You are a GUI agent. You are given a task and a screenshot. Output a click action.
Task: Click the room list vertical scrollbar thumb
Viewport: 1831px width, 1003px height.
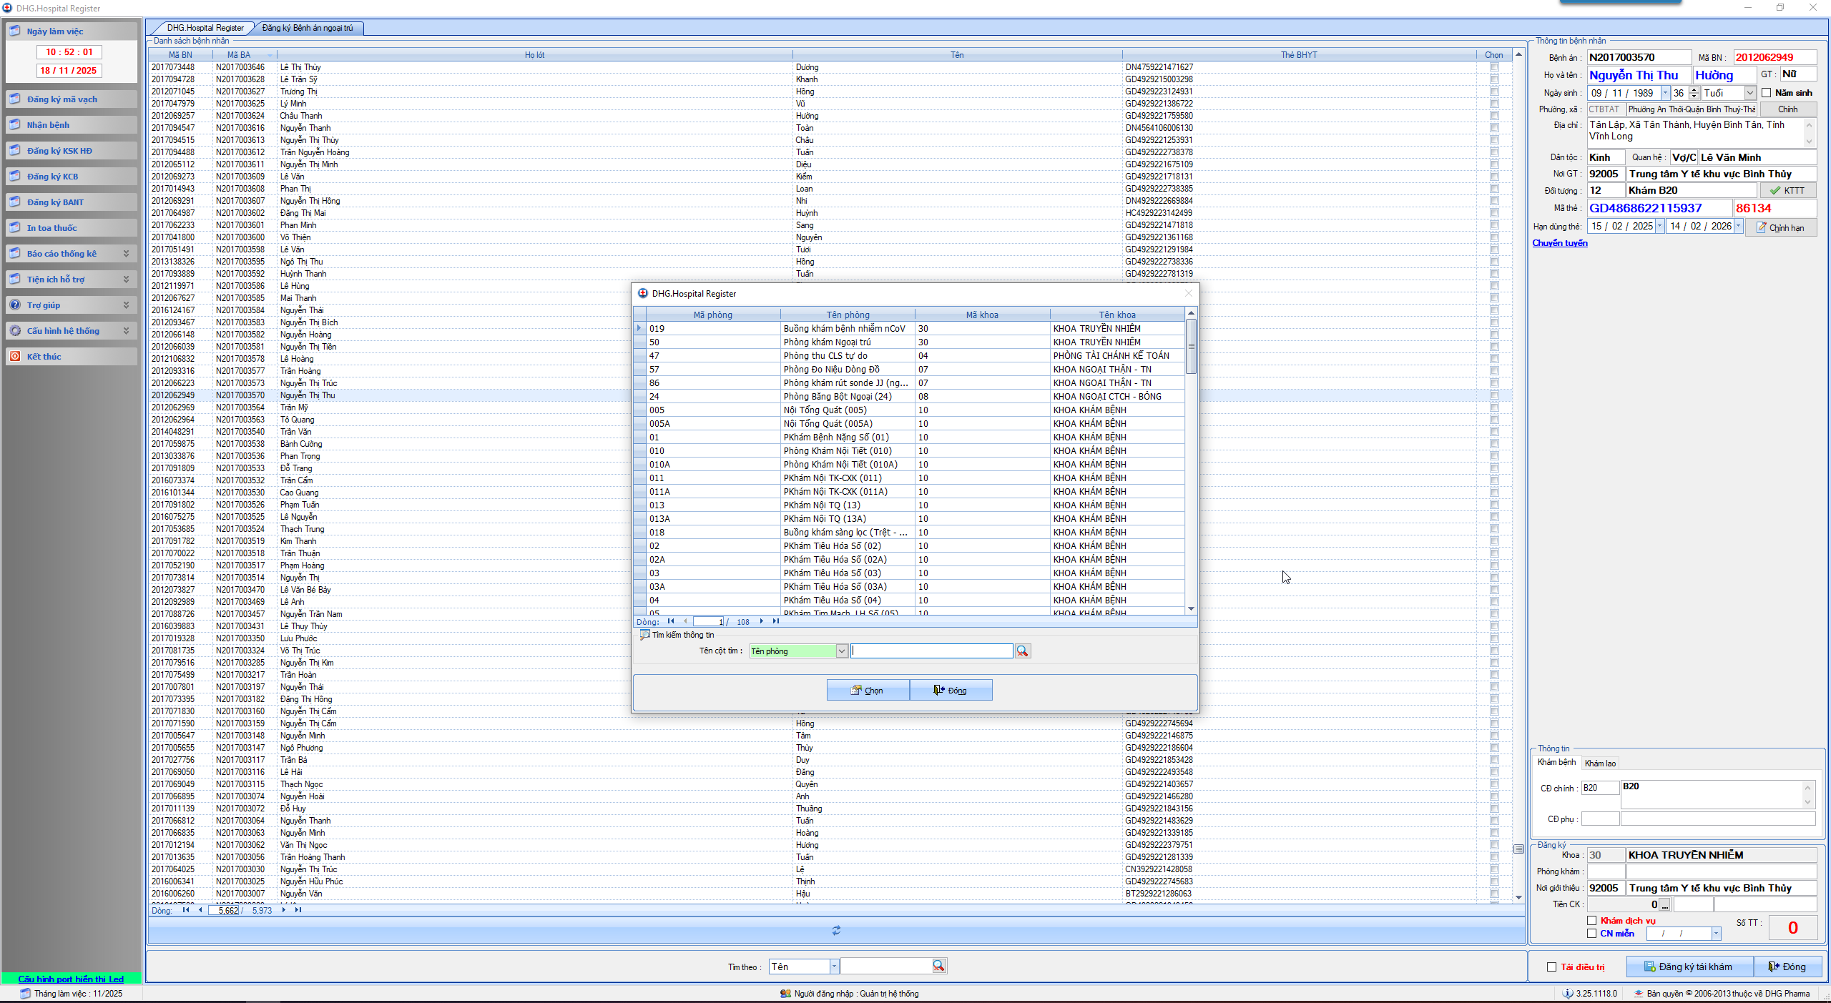tap(1191, 346)
